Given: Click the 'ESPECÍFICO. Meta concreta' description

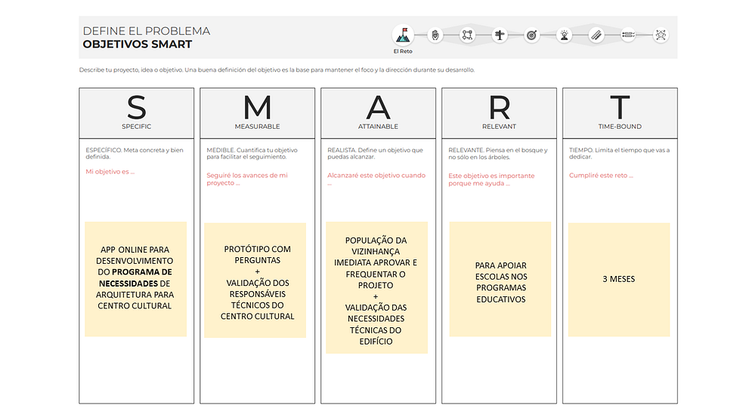Looking at the screenshot, I should coord(135,153).
